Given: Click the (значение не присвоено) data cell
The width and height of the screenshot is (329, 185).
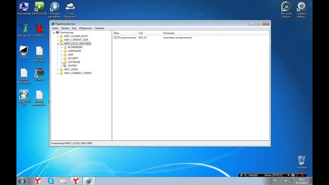Looking at the screenshot, I should (x=177, y=38).
